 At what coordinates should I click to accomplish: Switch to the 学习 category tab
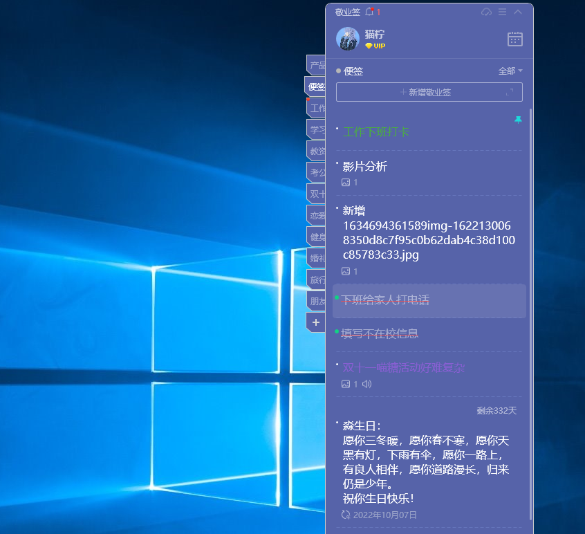tap(316, 129)
